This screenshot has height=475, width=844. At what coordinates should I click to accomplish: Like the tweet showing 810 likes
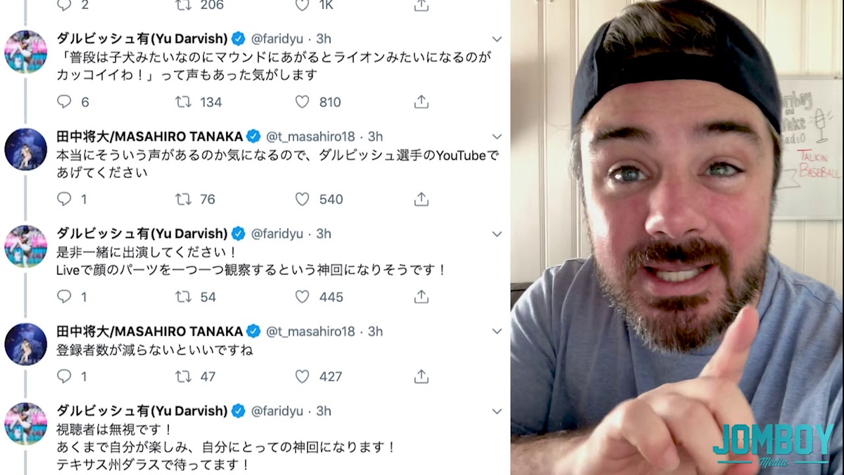[x=302, y=102]
